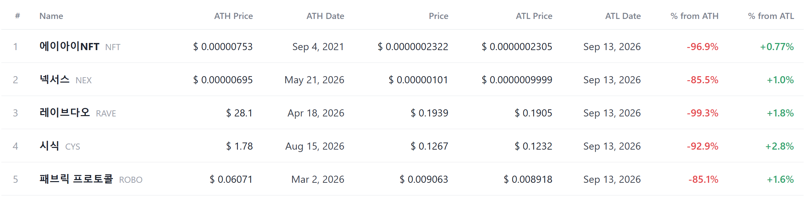Click the NEX ticker symbol

click(x=84, y=80)
